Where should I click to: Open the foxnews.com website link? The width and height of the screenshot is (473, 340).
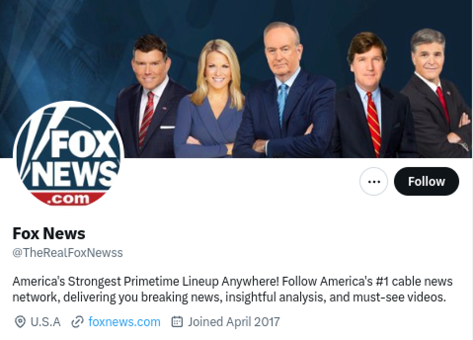coord(124,322)
